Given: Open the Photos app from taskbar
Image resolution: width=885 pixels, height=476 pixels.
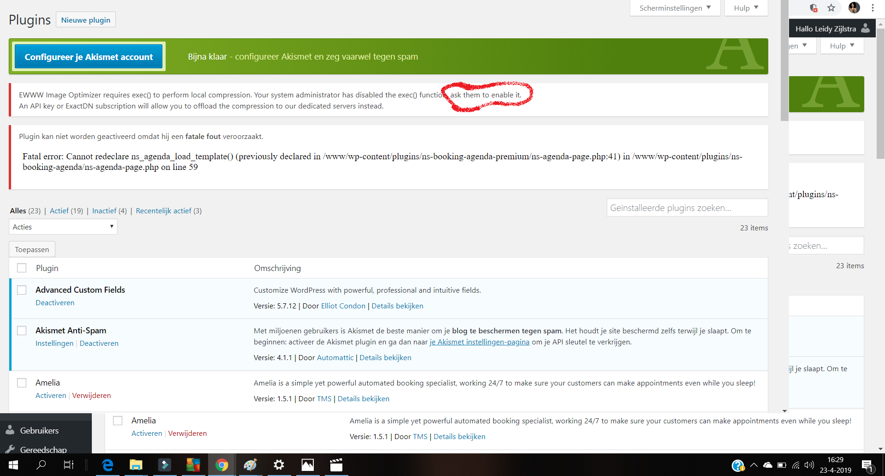Looking at the screenshot, I should [x=308, y=465].
